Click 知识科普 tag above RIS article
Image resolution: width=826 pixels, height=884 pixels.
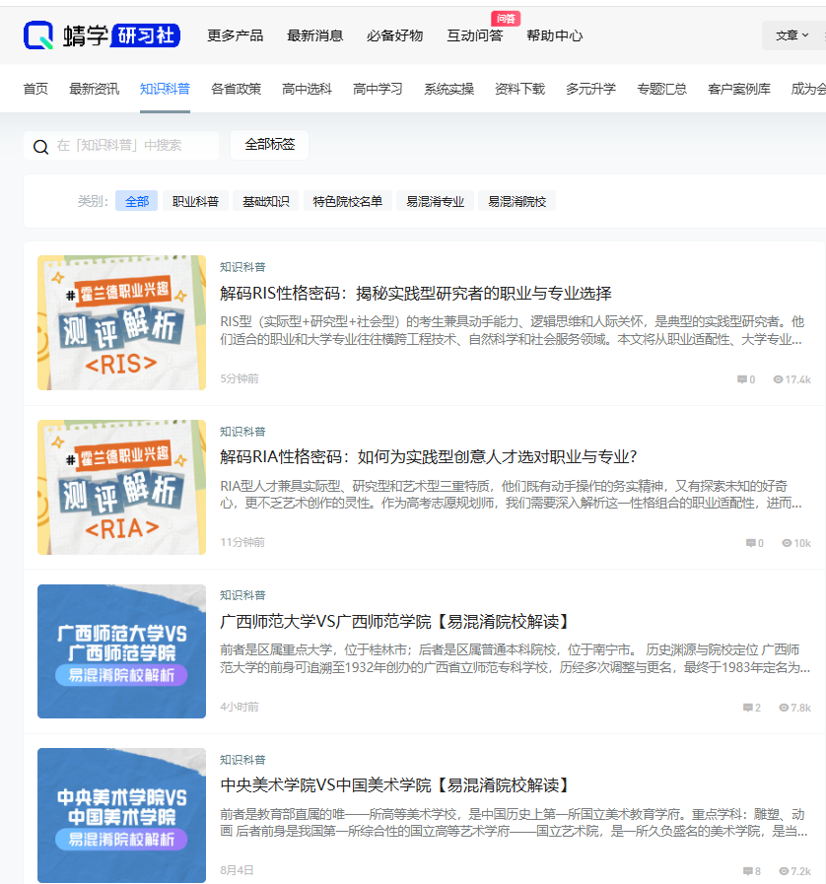[242, 267]
